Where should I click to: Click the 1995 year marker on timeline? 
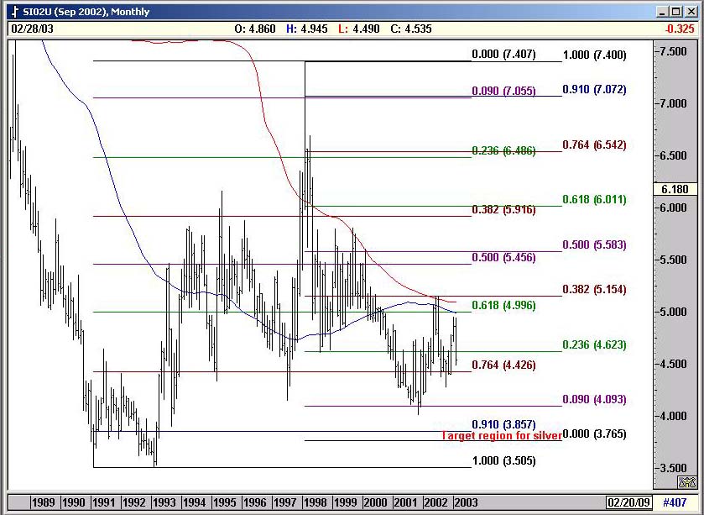coord(225,502)
